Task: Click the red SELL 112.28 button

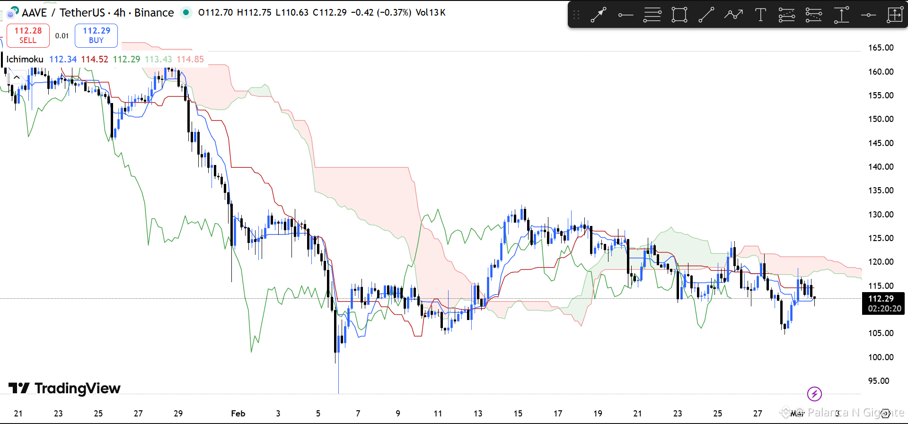Action: click(28, 35)
